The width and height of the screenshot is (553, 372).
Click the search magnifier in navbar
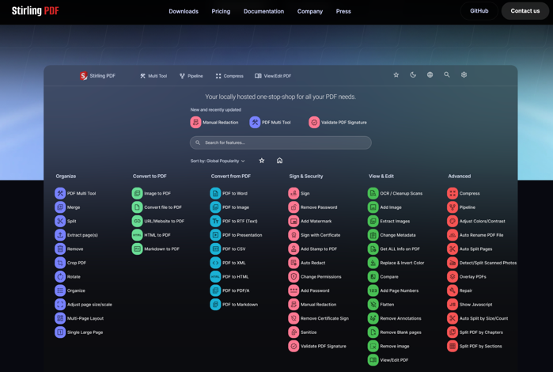click(447, 75)
